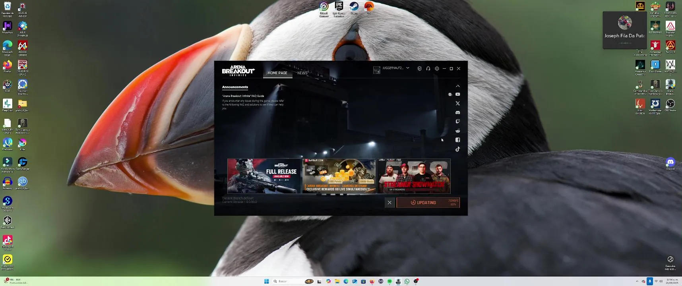Collapse the social links with the up chevron
This screenshot has width=682, height=286.
[x=458, y=86]
